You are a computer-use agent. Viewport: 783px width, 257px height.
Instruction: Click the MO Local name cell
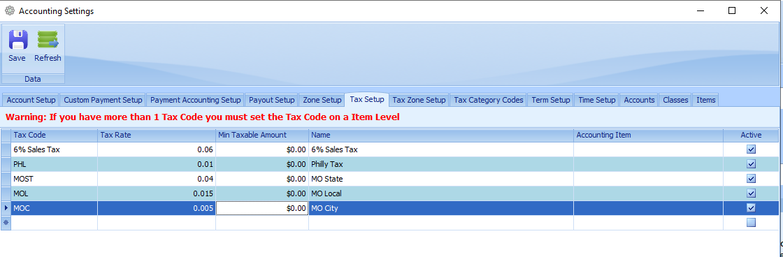point(441,193)
